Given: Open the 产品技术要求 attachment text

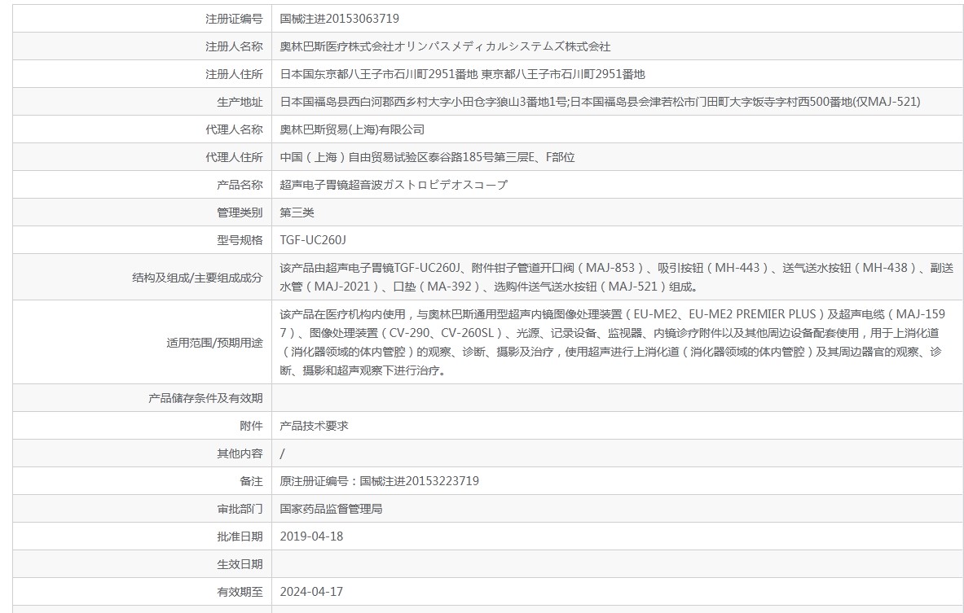Looking at the screenshot, I should tap(315, 427).
